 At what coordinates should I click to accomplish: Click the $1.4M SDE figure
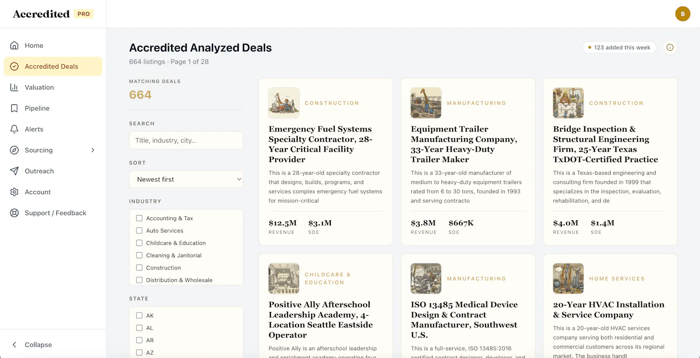click(602, 223)
